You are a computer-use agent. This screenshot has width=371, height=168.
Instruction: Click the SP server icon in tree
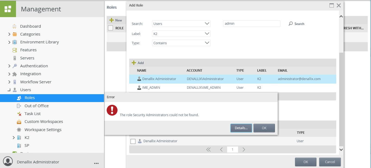[x=19, y=145]
